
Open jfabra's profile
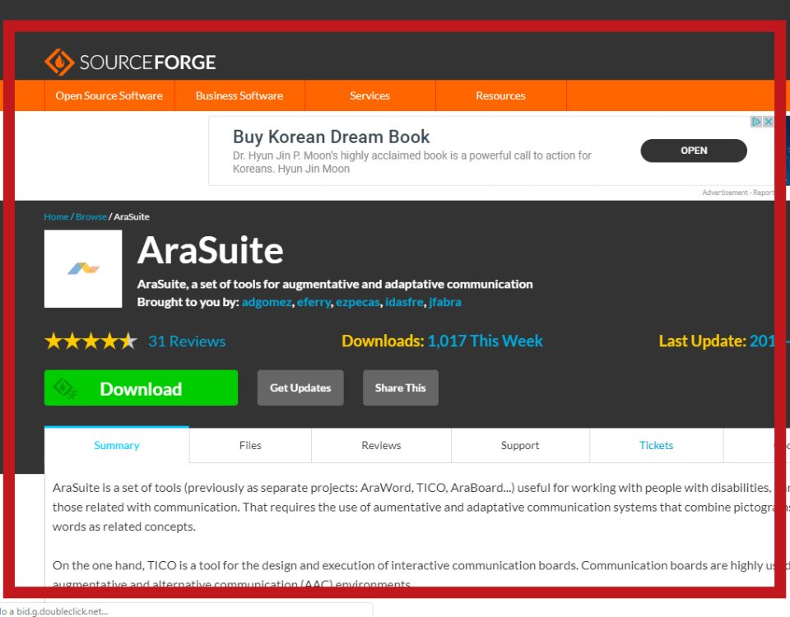tap(445, 302)
